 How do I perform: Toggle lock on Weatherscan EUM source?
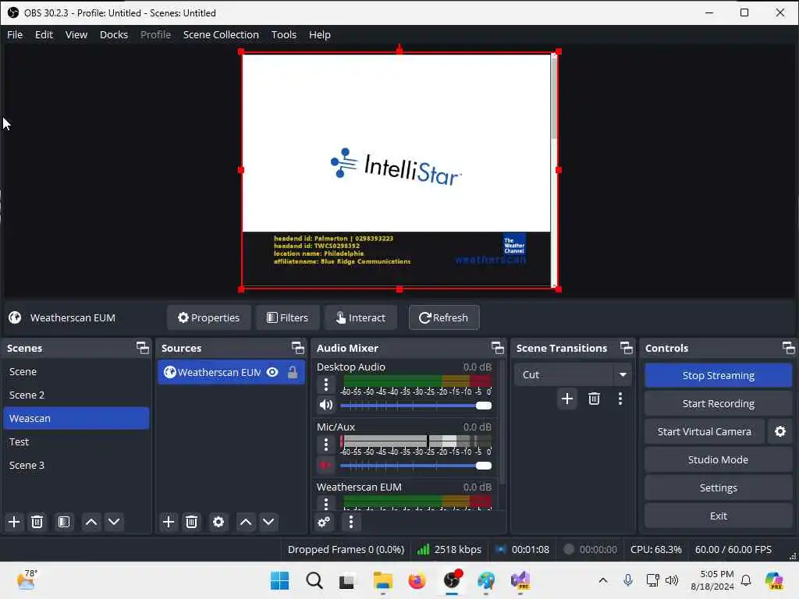(x=293, y=372)
